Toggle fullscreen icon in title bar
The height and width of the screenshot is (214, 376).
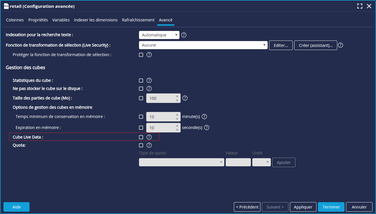(x=360, y=6)
